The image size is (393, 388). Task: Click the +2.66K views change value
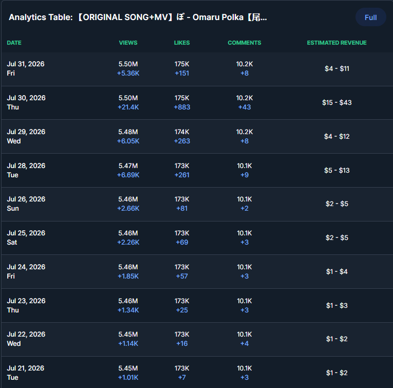[128, 209]
